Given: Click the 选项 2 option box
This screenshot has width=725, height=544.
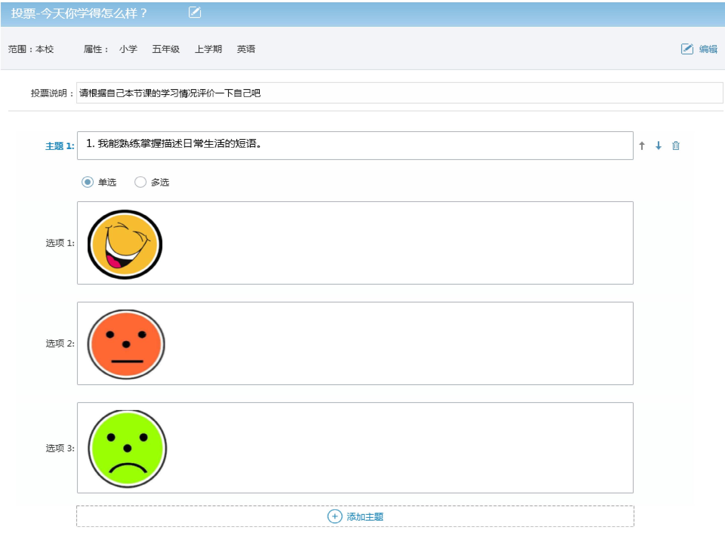Looking at the screenshot, I should [x=355, y=343].
